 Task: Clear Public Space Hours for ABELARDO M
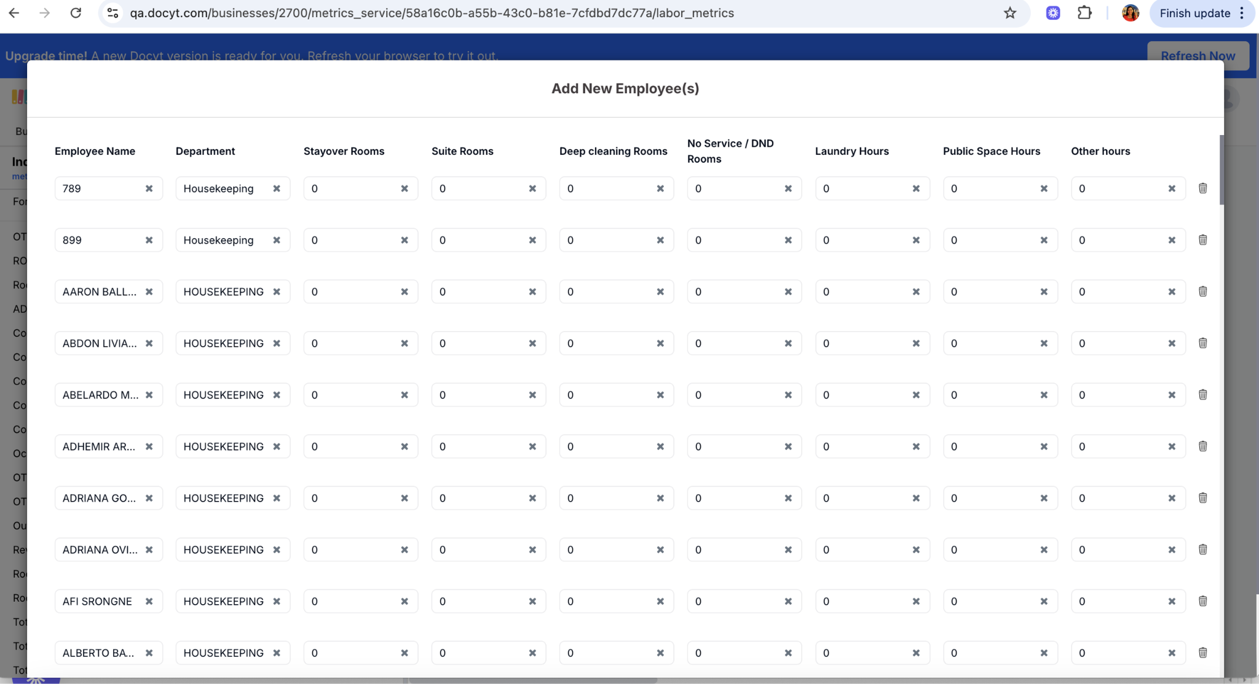pyautogui.click(x=1043, y=395)
